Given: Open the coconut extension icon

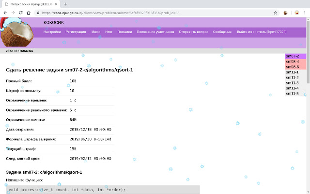Looking at the screenshot, I should [285, 13].
